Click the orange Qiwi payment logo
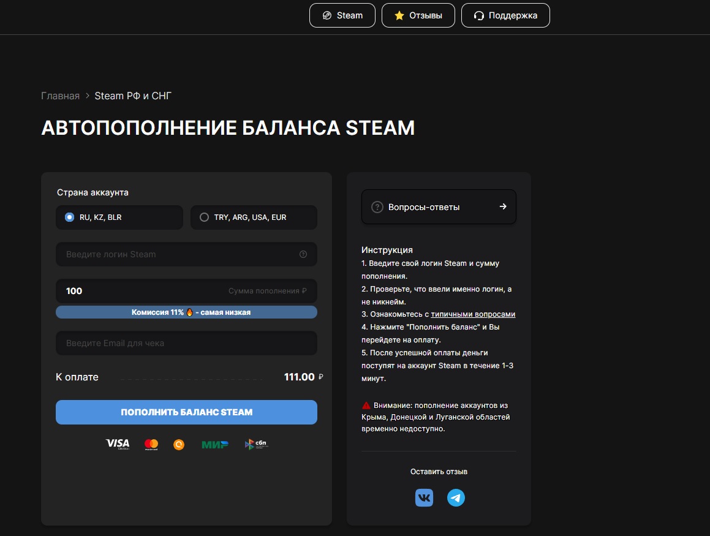Screen dimensions: 710x536 point(179,445)
